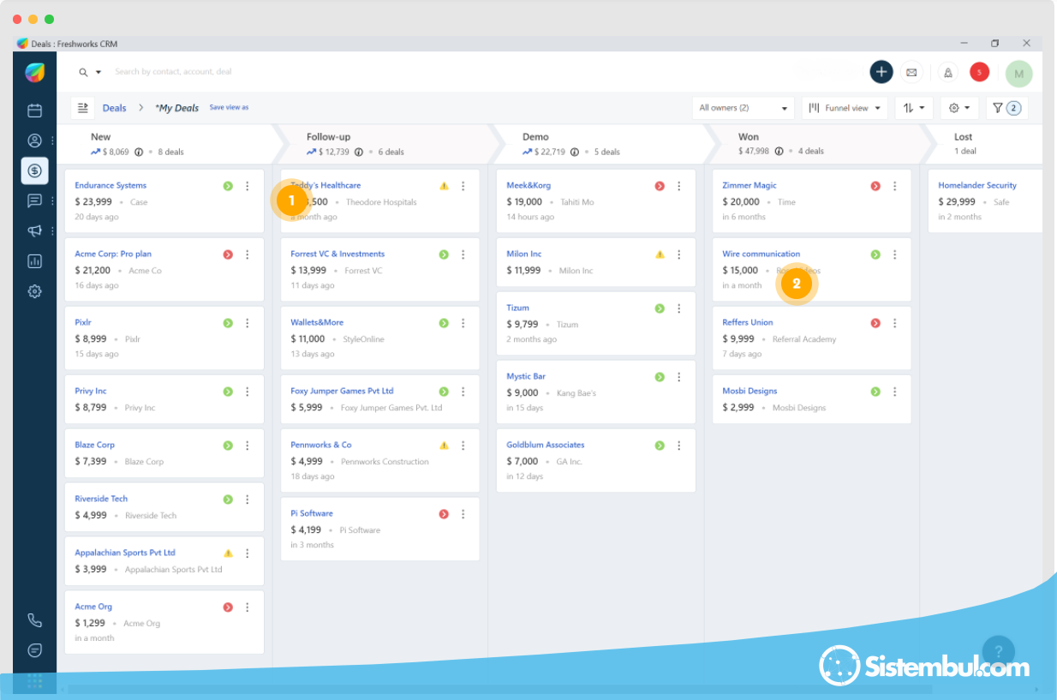Open the red notifications badge showing 5
This screenshot has height=700, width=1057.
click(x=979, y=72)
